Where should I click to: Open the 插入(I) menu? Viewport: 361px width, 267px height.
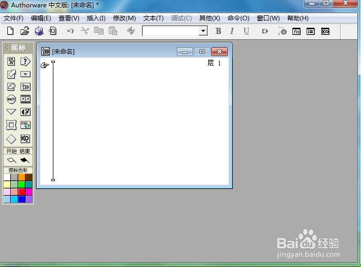click(96, 18)
